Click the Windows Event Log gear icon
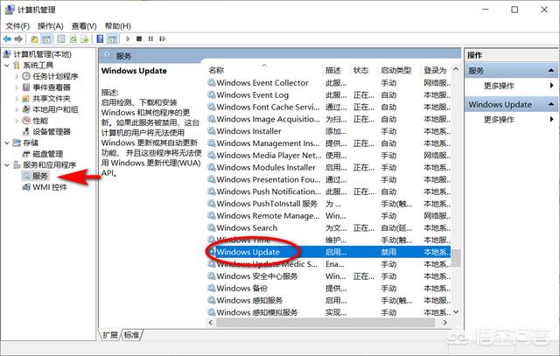 click(212, 94)
